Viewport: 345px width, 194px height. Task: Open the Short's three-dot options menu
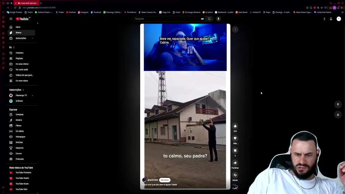[x=235, y=29]
